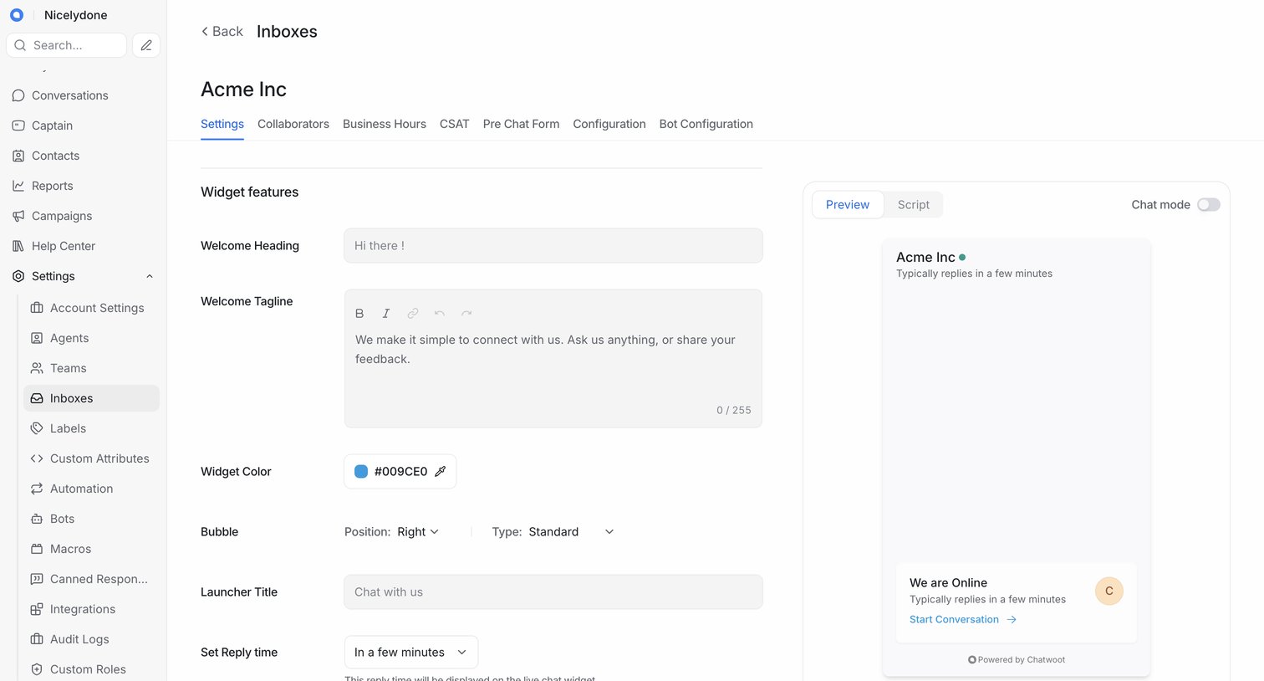This screenshot has height=681, width=1264.
Task: Click the Macros icon in sidebar
Action: pos(37,549)
